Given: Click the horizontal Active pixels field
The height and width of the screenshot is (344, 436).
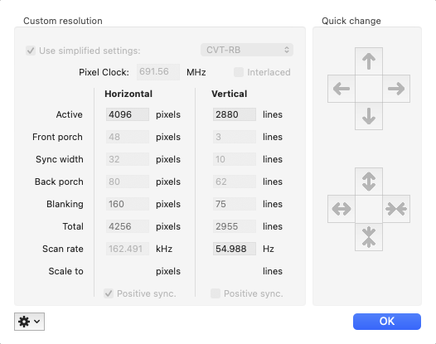Looking at the screenshot, I should tap(128, 114).
